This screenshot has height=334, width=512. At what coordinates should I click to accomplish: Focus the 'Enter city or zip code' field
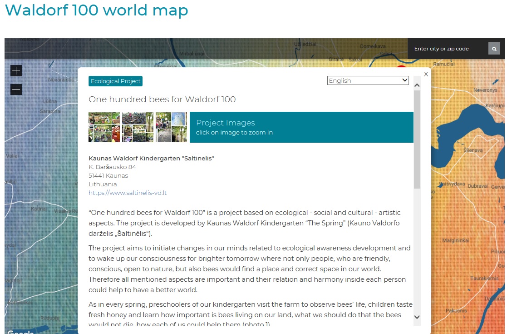point(447,49)
